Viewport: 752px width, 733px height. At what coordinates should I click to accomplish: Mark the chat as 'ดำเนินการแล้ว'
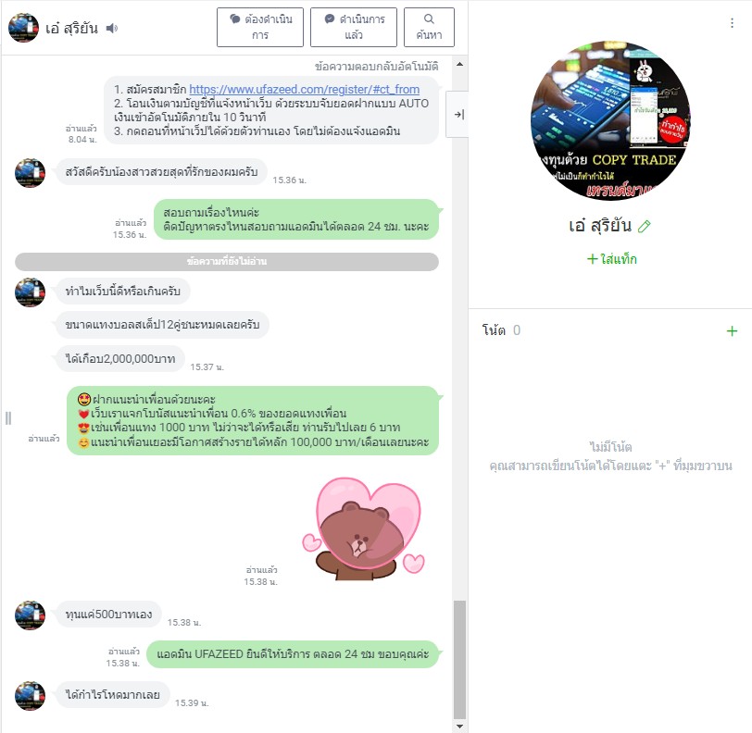(354, 28)
